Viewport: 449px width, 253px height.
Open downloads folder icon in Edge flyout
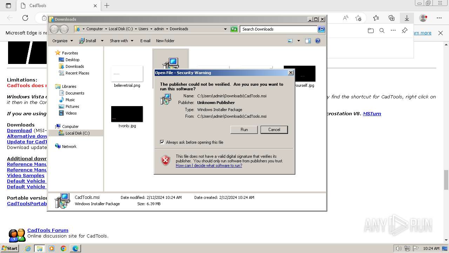[x=371, y=31]
